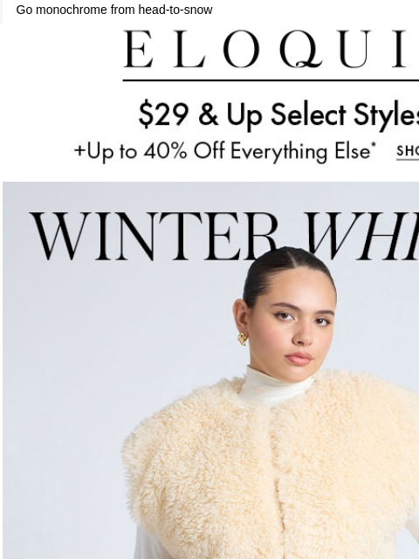Open the '$29 & Up Select Styles' promo headline
419x559 pixels.
278,114
